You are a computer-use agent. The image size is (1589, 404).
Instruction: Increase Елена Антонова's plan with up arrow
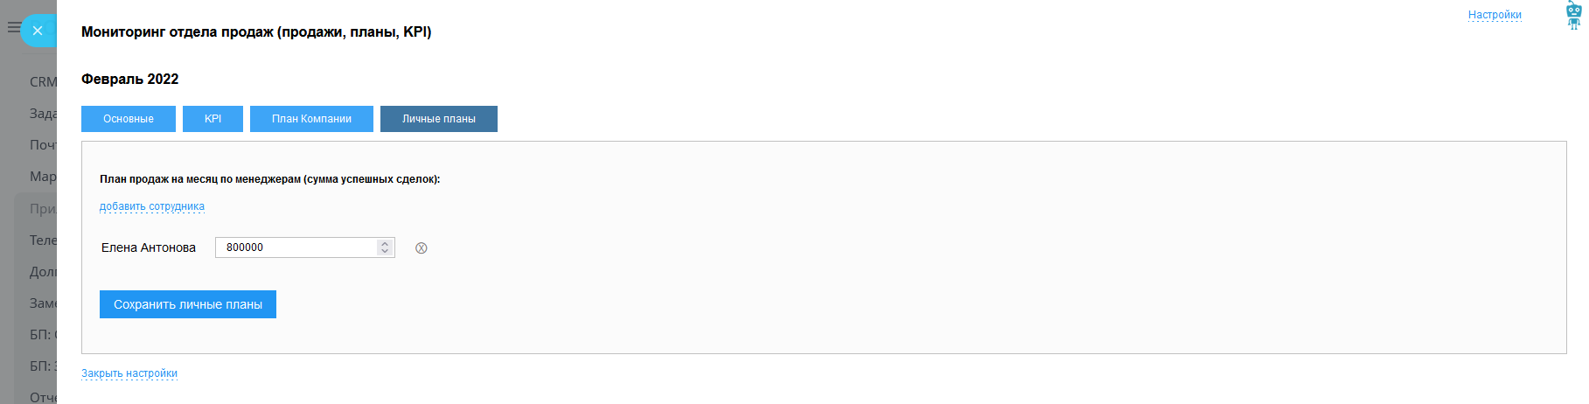[x=385, y=243]
